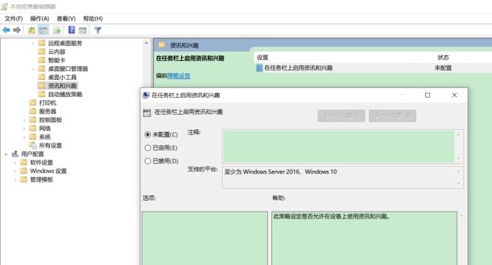Click the help text 此策略设定是否允许在设备上使用资讯和兴趣
Viewport: 492px width, 265px height.
pyautogui.click(x=331, y=216)
